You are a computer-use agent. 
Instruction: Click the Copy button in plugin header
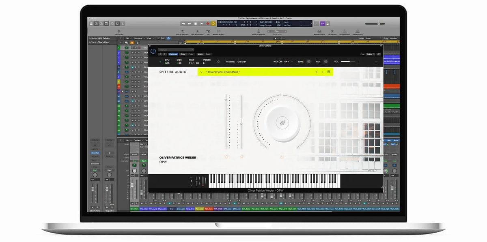pyautogui.click(x=183, y=54)
